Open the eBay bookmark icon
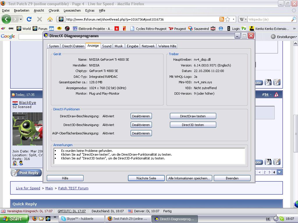The width and height of the screenshot is (298, 223). click(x=3, y=29)
